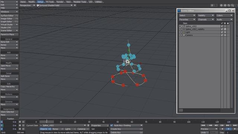Toggle visibility mode for Light row

click(225, 32)
